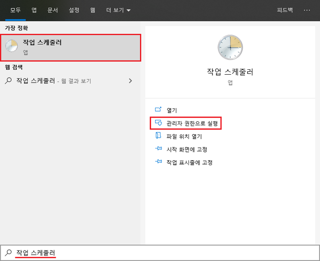The width and height of the screenshot is (320, 261).
Task: Click the pin icon beside 작업 표시줄에 고정
Action: pyautogui.click(x=158, y=162)
